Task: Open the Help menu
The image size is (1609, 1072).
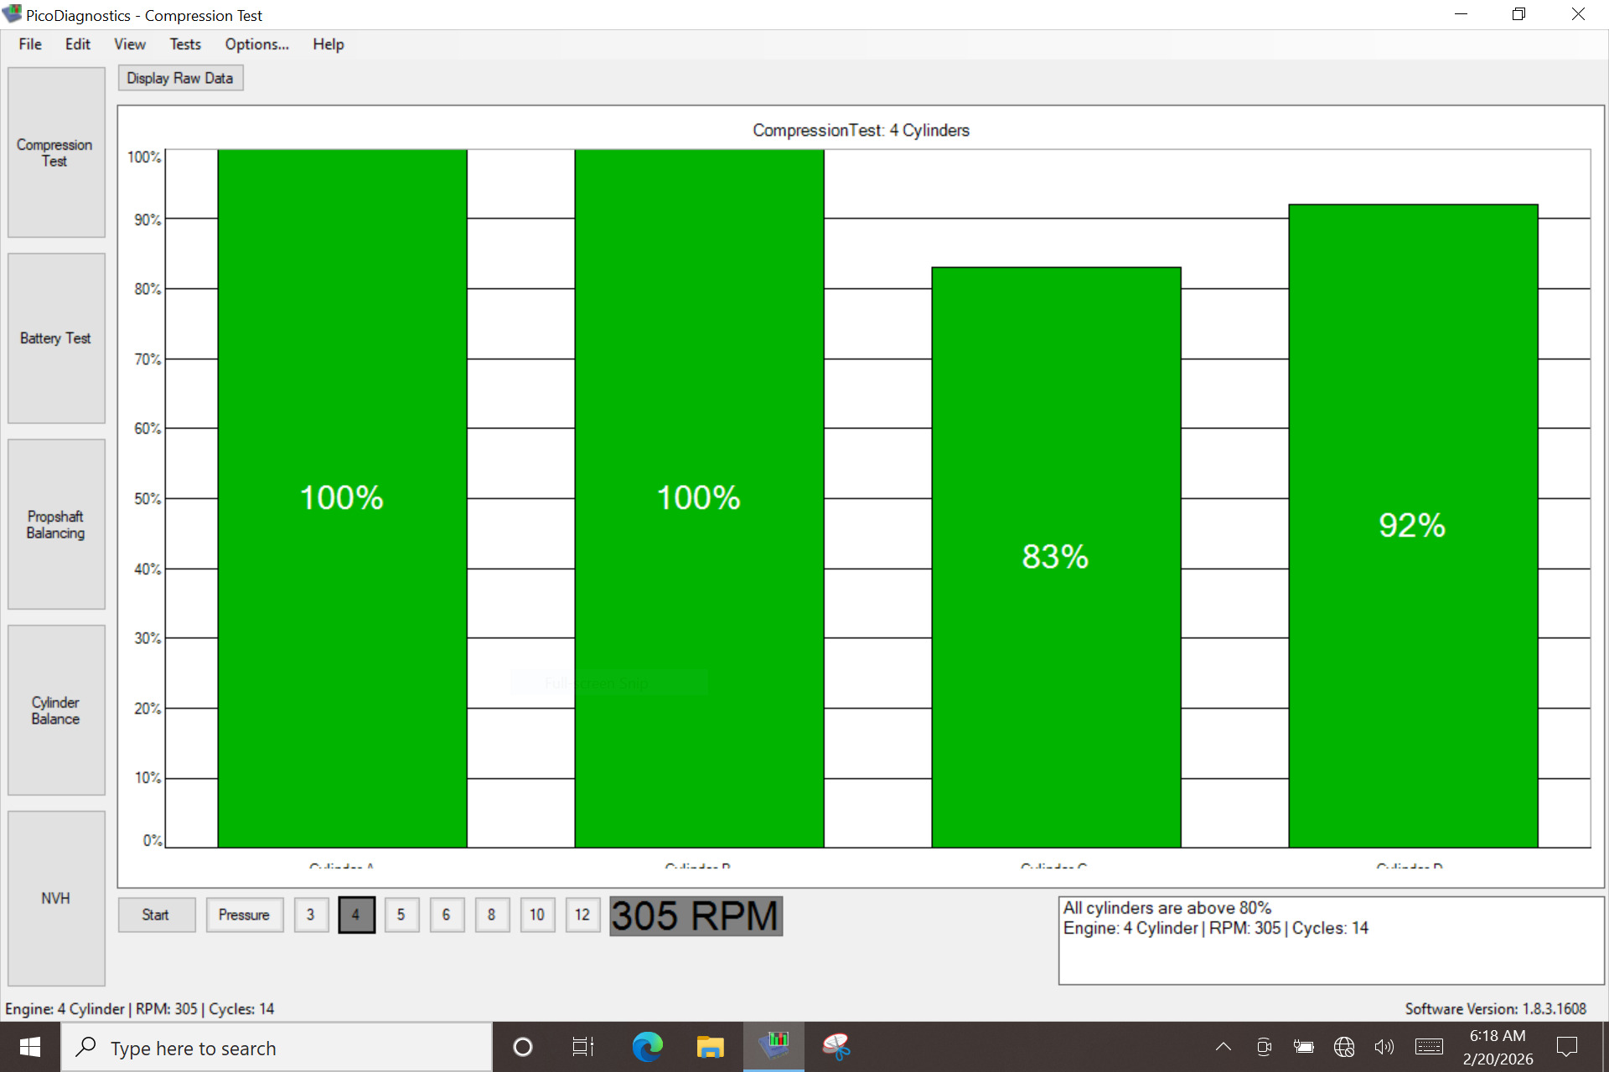Action: click(x=329, y=44)
